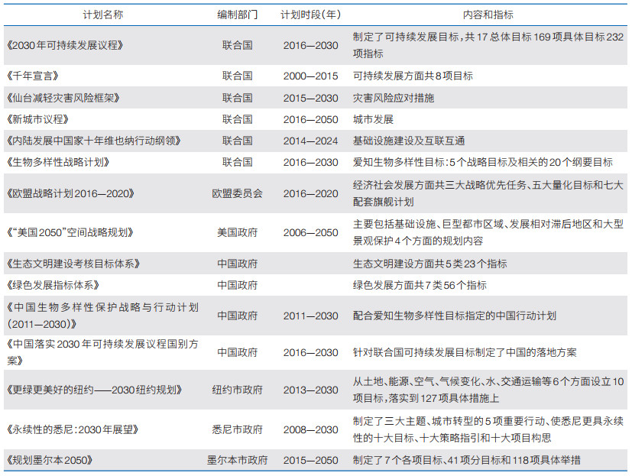Viewport: 632px width, 476px height.
Task: Click 中国政府 in 生态文明建设 row
Action: 238,264
